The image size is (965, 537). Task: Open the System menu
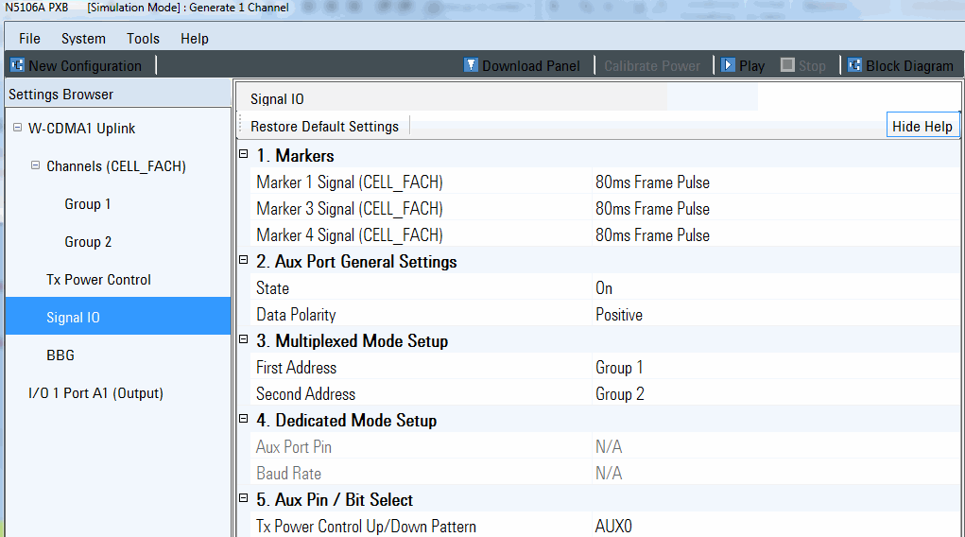point(83,39)
